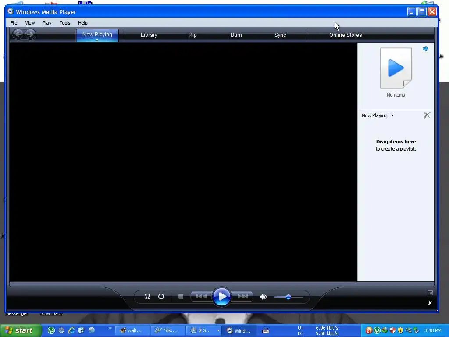Screen dimensions: 449x337
Task: Click the Next track button
Action: pyautogui.click(x=242, y=296)
